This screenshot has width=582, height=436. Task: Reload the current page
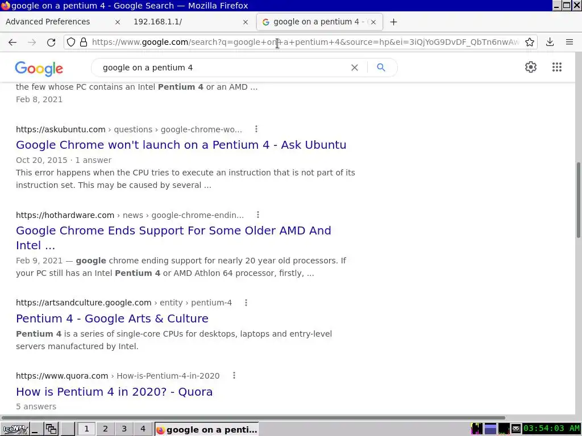[51, 42]
